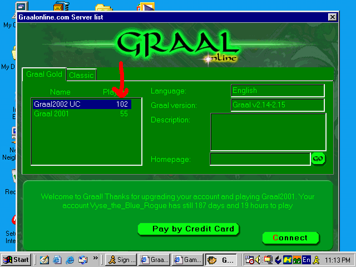Click the Graal version field

(278, 105)
